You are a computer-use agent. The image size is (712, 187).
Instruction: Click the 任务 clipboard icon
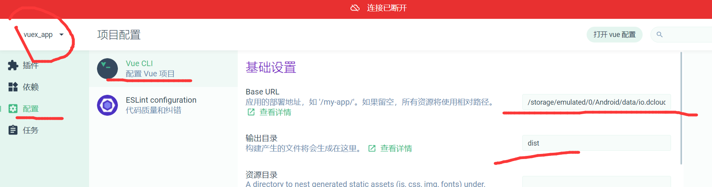(13, 130)
